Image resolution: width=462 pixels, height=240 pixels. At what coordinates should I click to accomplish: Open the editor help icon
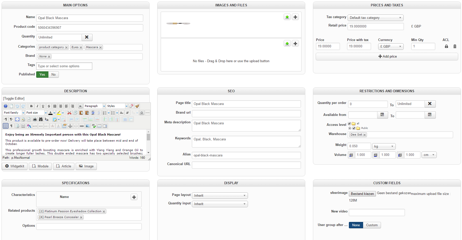point(6,106)
